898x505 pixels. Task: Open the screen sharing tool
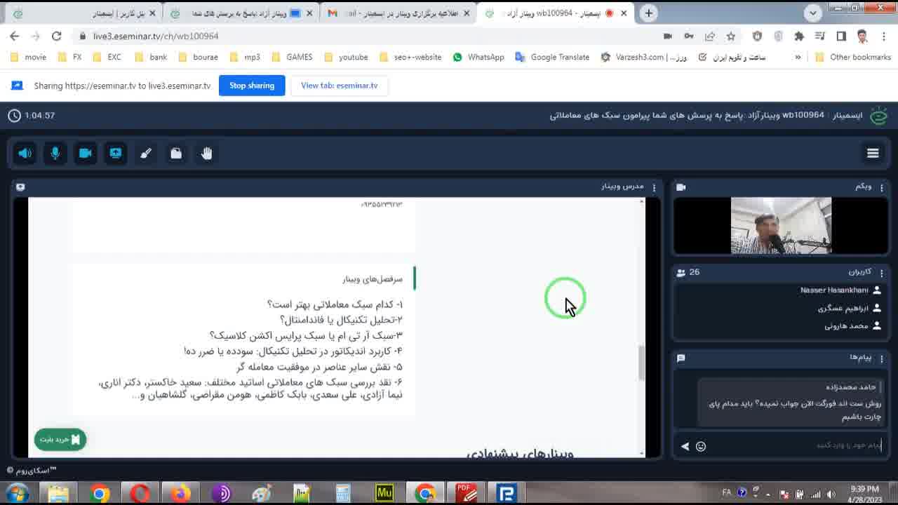pos(116,153)
